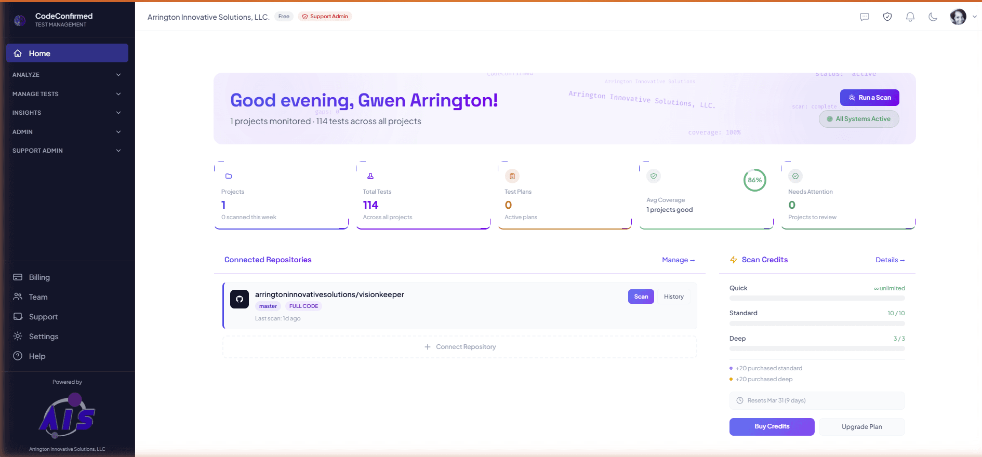Image resolution: width=982 pixels, height=457 pixels.
Task: Click repository name arringtoninnovativesolutions/visionkeeper
Action: coord(329,294)
